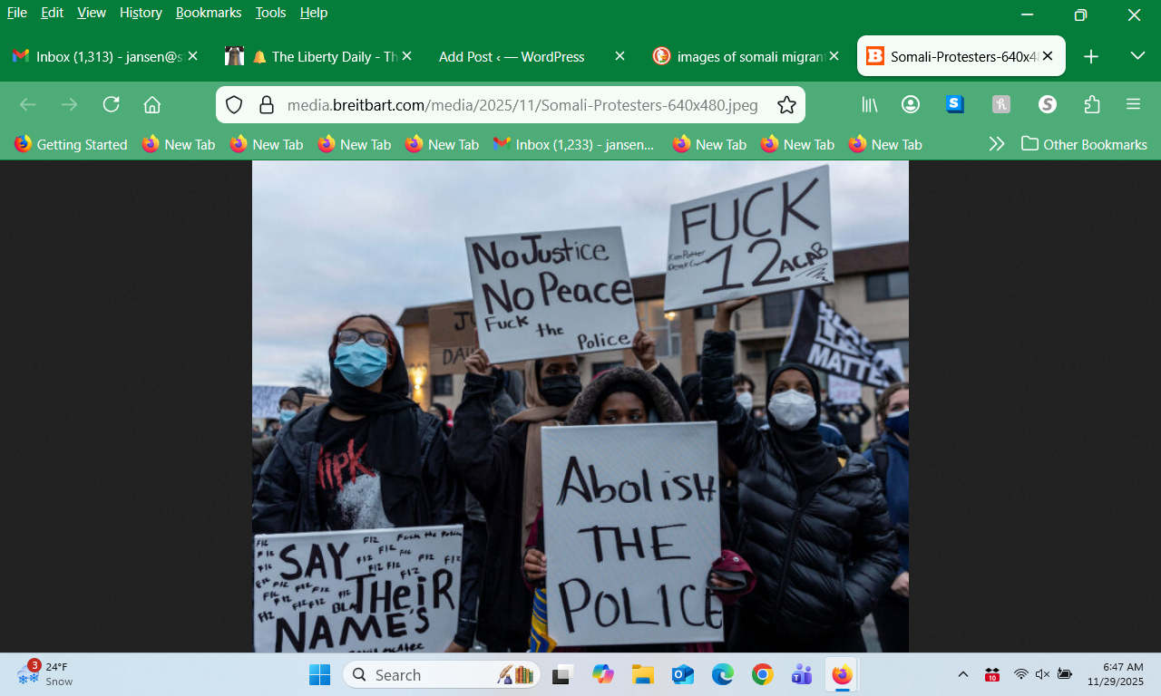Open the Bookmarks menu
This screenshot has width=1161, height=696.
(x=209, y=13)
